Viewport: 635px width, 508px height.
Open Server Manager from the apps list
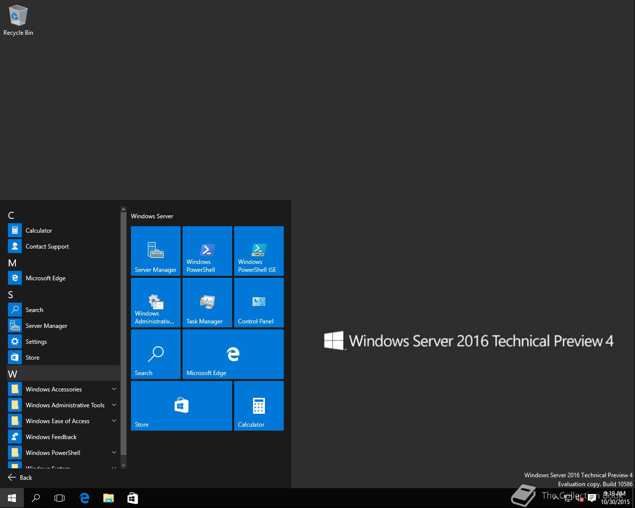coord(63,326)
